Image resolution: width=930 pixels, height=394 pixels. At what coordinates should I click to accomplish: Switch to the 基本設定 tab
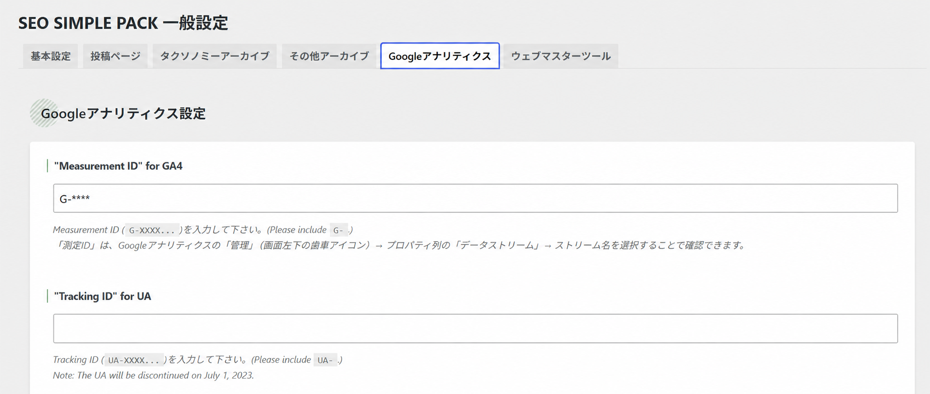pyautogui.click(x=50, y=56)
